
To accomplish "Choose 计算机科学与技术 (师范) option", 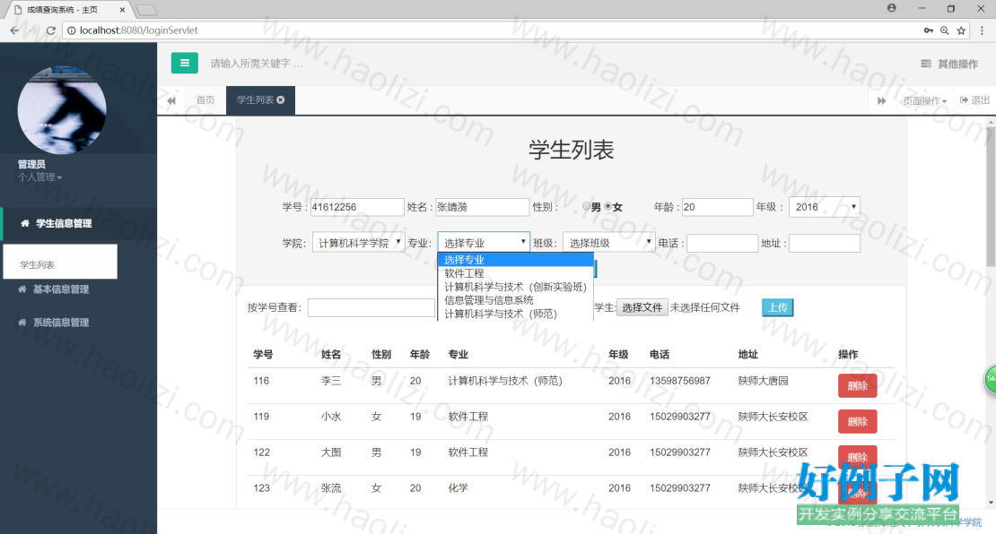I will 515,314.
